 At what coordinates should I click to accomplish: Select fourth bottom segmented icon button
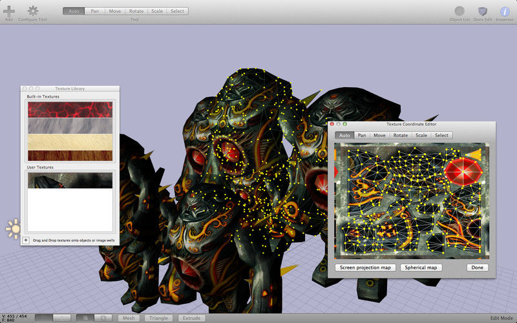[x=103, y=318]
